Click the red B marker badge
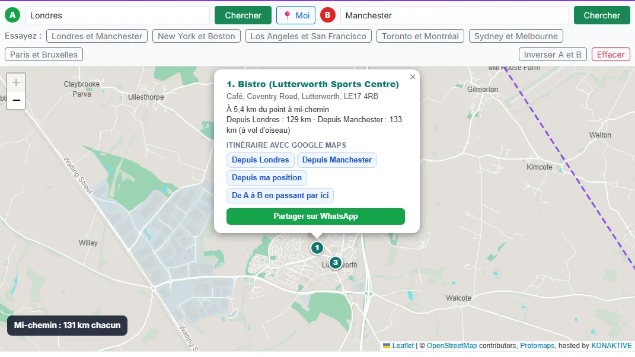The width and height of the screenshot is (635, 357). click(328, 15)
